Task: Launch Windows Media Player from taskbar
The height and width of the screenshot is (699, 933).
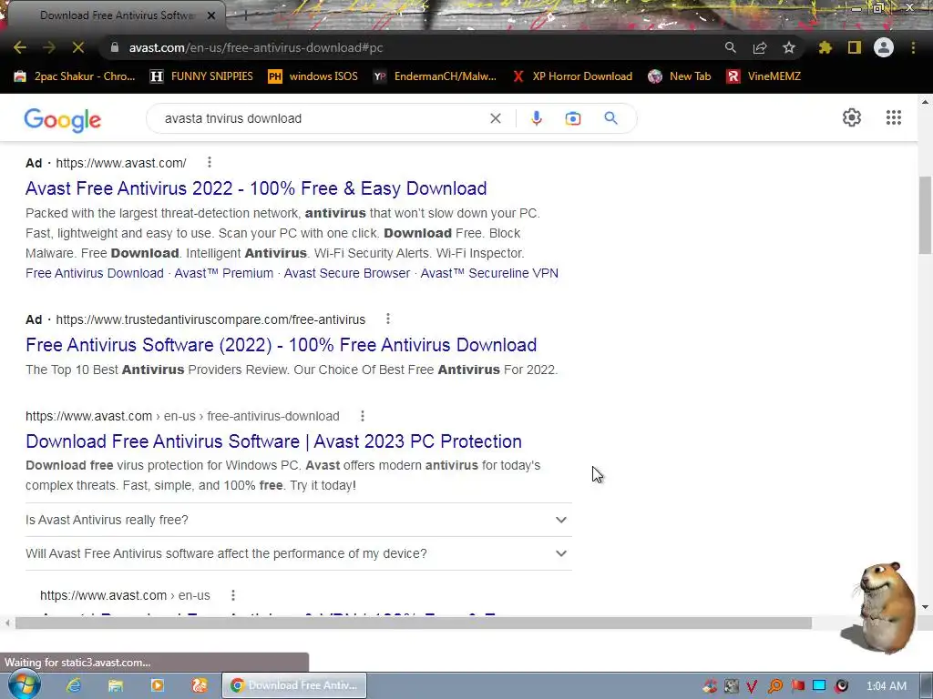Action: tap(157, 685)
